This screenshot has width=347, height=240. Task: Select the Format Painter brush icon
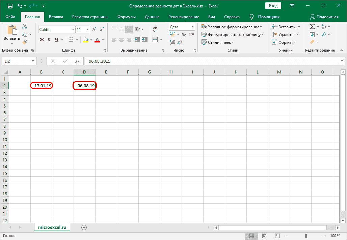25,42
